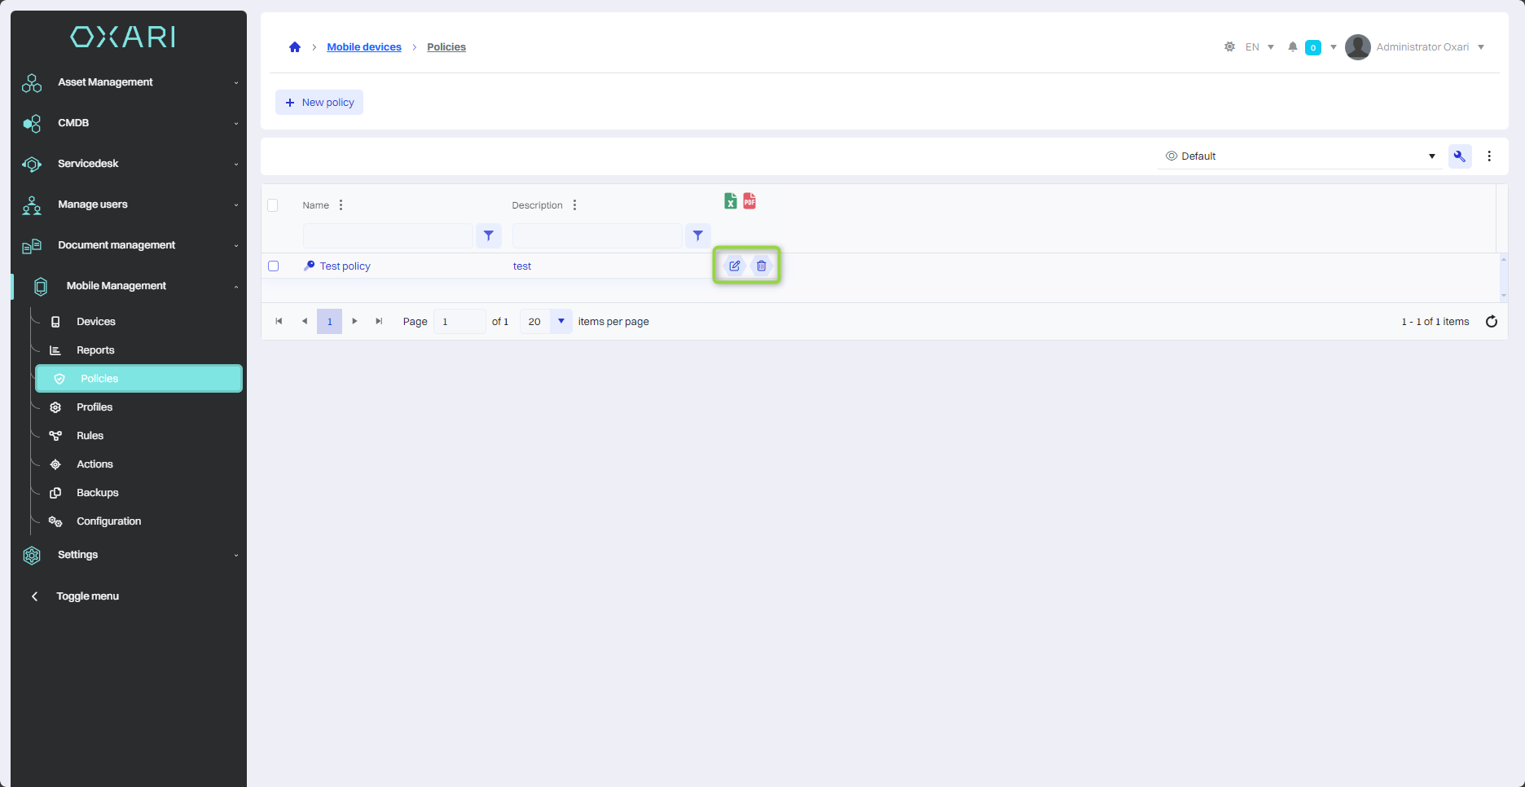Delete Test policy using trash icon
1525x787 pixels.
(x=761, y=266)
